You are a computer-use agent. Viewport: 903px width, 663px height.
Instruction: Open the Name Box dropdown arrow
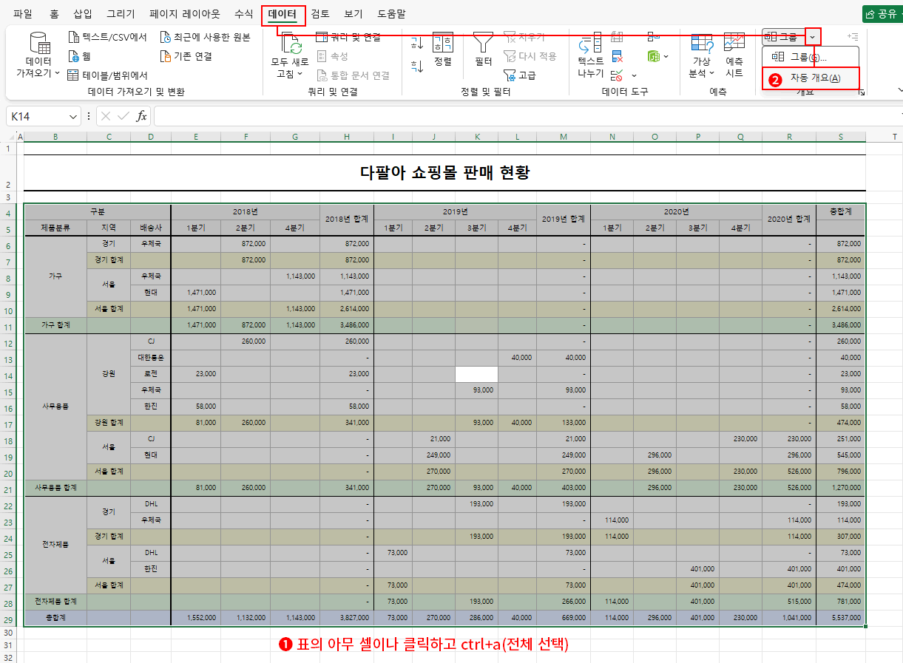coord(73,117)
